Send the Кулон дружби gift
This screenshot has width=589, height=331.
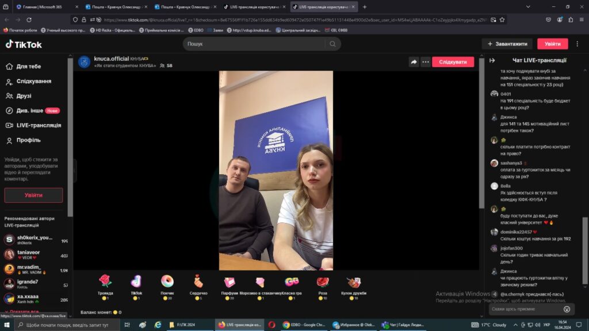tap(354, 287)
